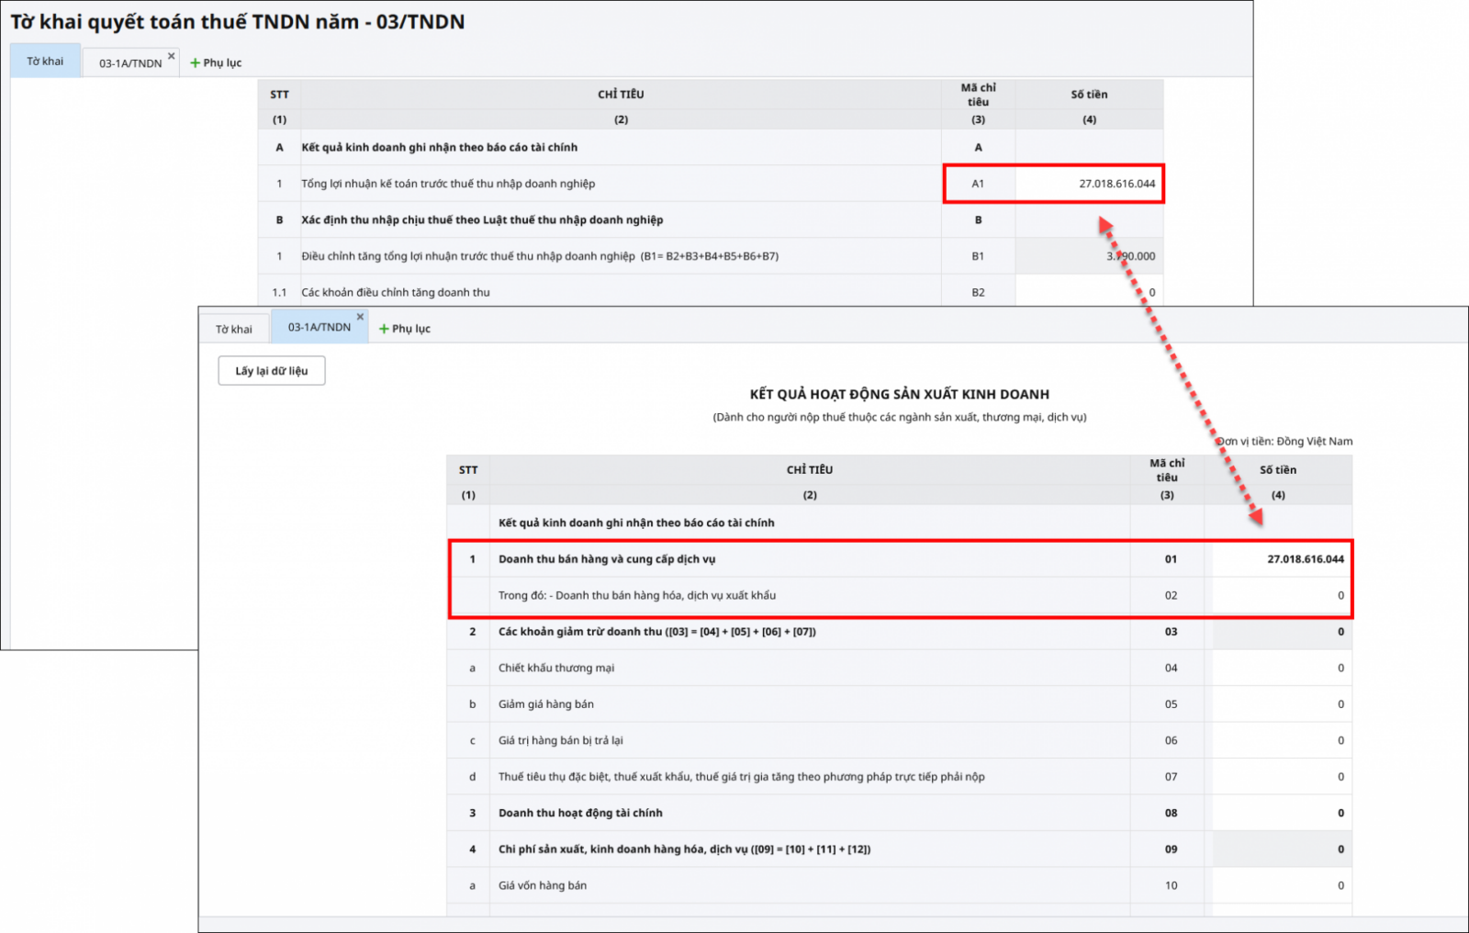
Task: Open 03-1A/TNDN tab beside the highlighted Tờ khai tab
Action: pos(129,63)
